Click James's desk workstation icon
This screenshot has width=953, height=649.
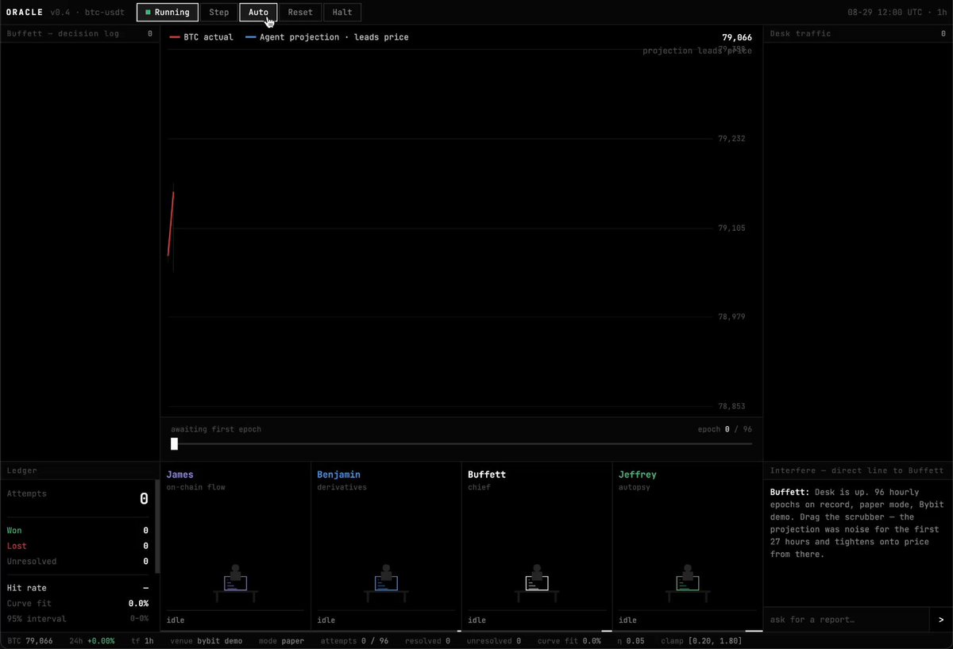pyautogui.click(x=235, y=583)
